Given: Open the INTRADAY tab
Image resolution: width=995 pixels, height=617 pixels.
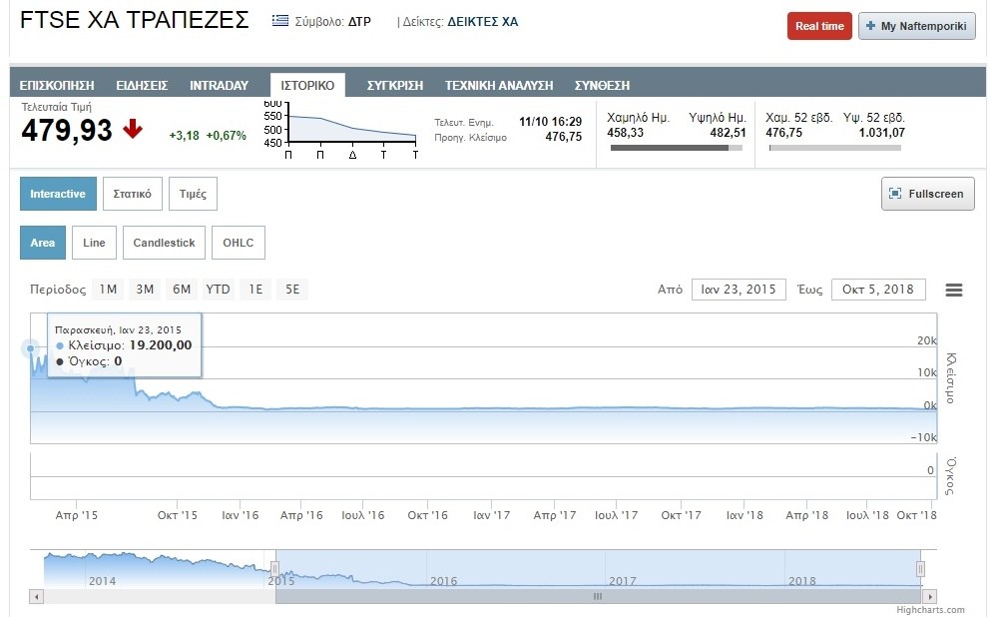Looking at the screenshot, I should click(x=219, y=85).
